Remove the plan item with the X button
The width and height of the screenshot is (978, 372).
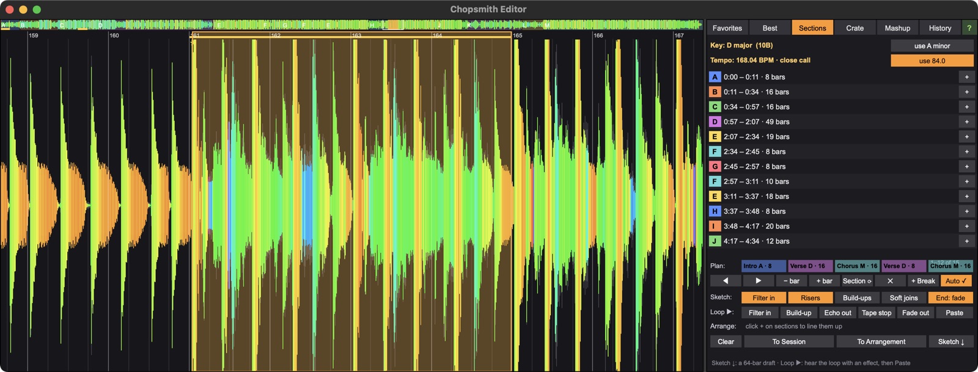pos(890,281)
